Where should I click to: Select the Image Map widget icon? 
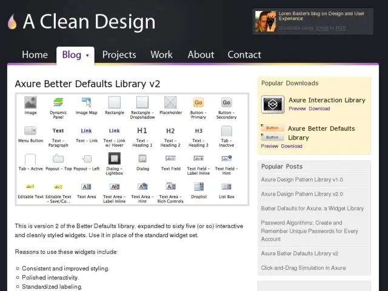(86, 102)
